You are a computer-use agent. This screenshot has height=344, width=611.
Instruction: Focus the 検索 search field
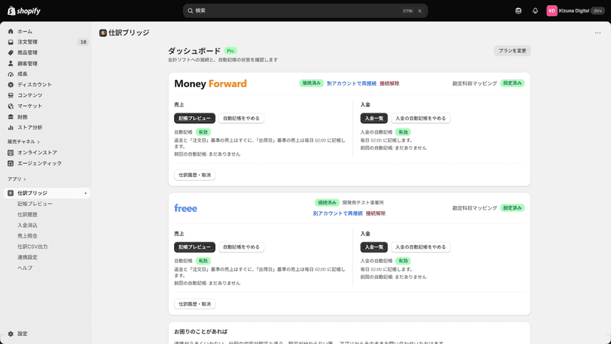[x=305, y=11]
